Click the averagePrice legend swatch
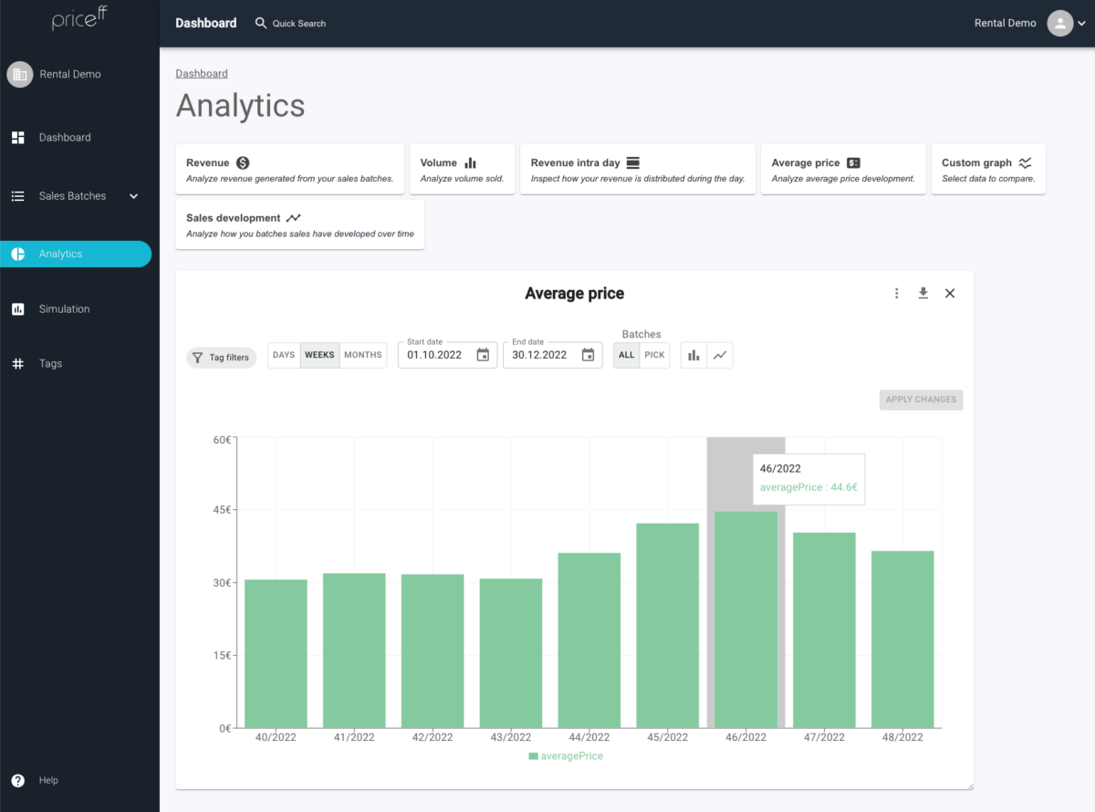 click(x=533, y=755)
